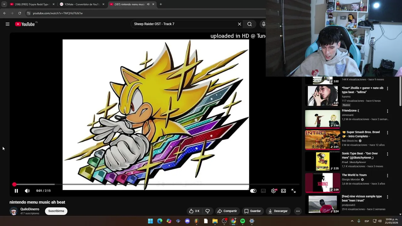Open the nine vicious sample type beat title
402x226 pixels.
coord(362,198)
